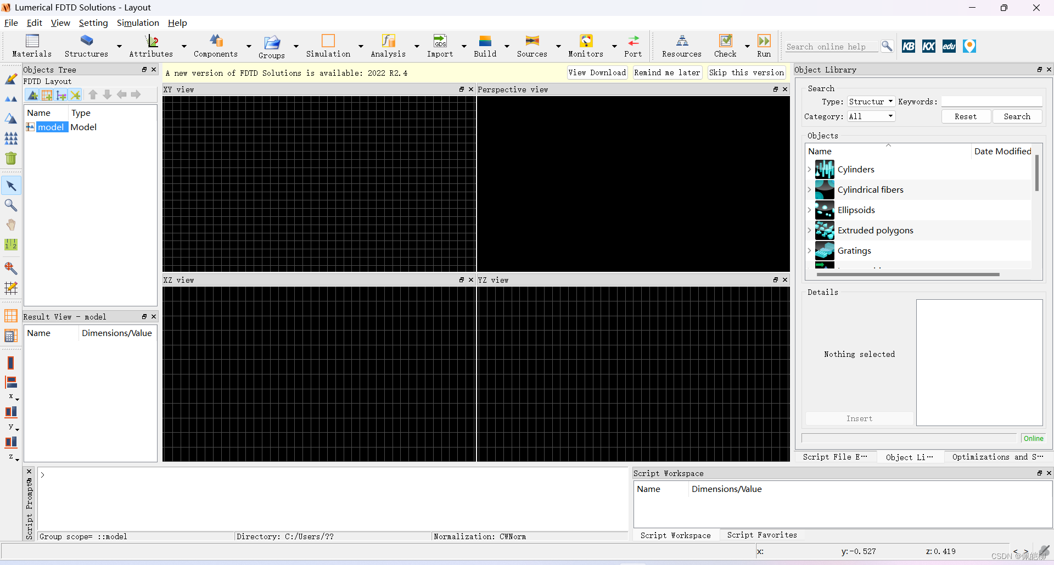Click the magnifier search help icon
Image resolution: width=1054 pixels, height=565 pixels.
click(887, 46)
